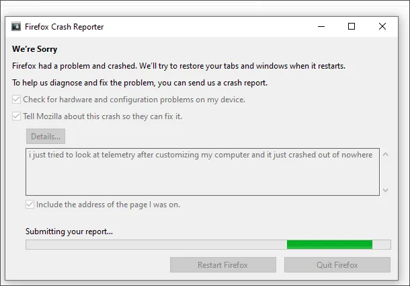Close the Firefox Crash Reporter window

click(x=382, y=26)
